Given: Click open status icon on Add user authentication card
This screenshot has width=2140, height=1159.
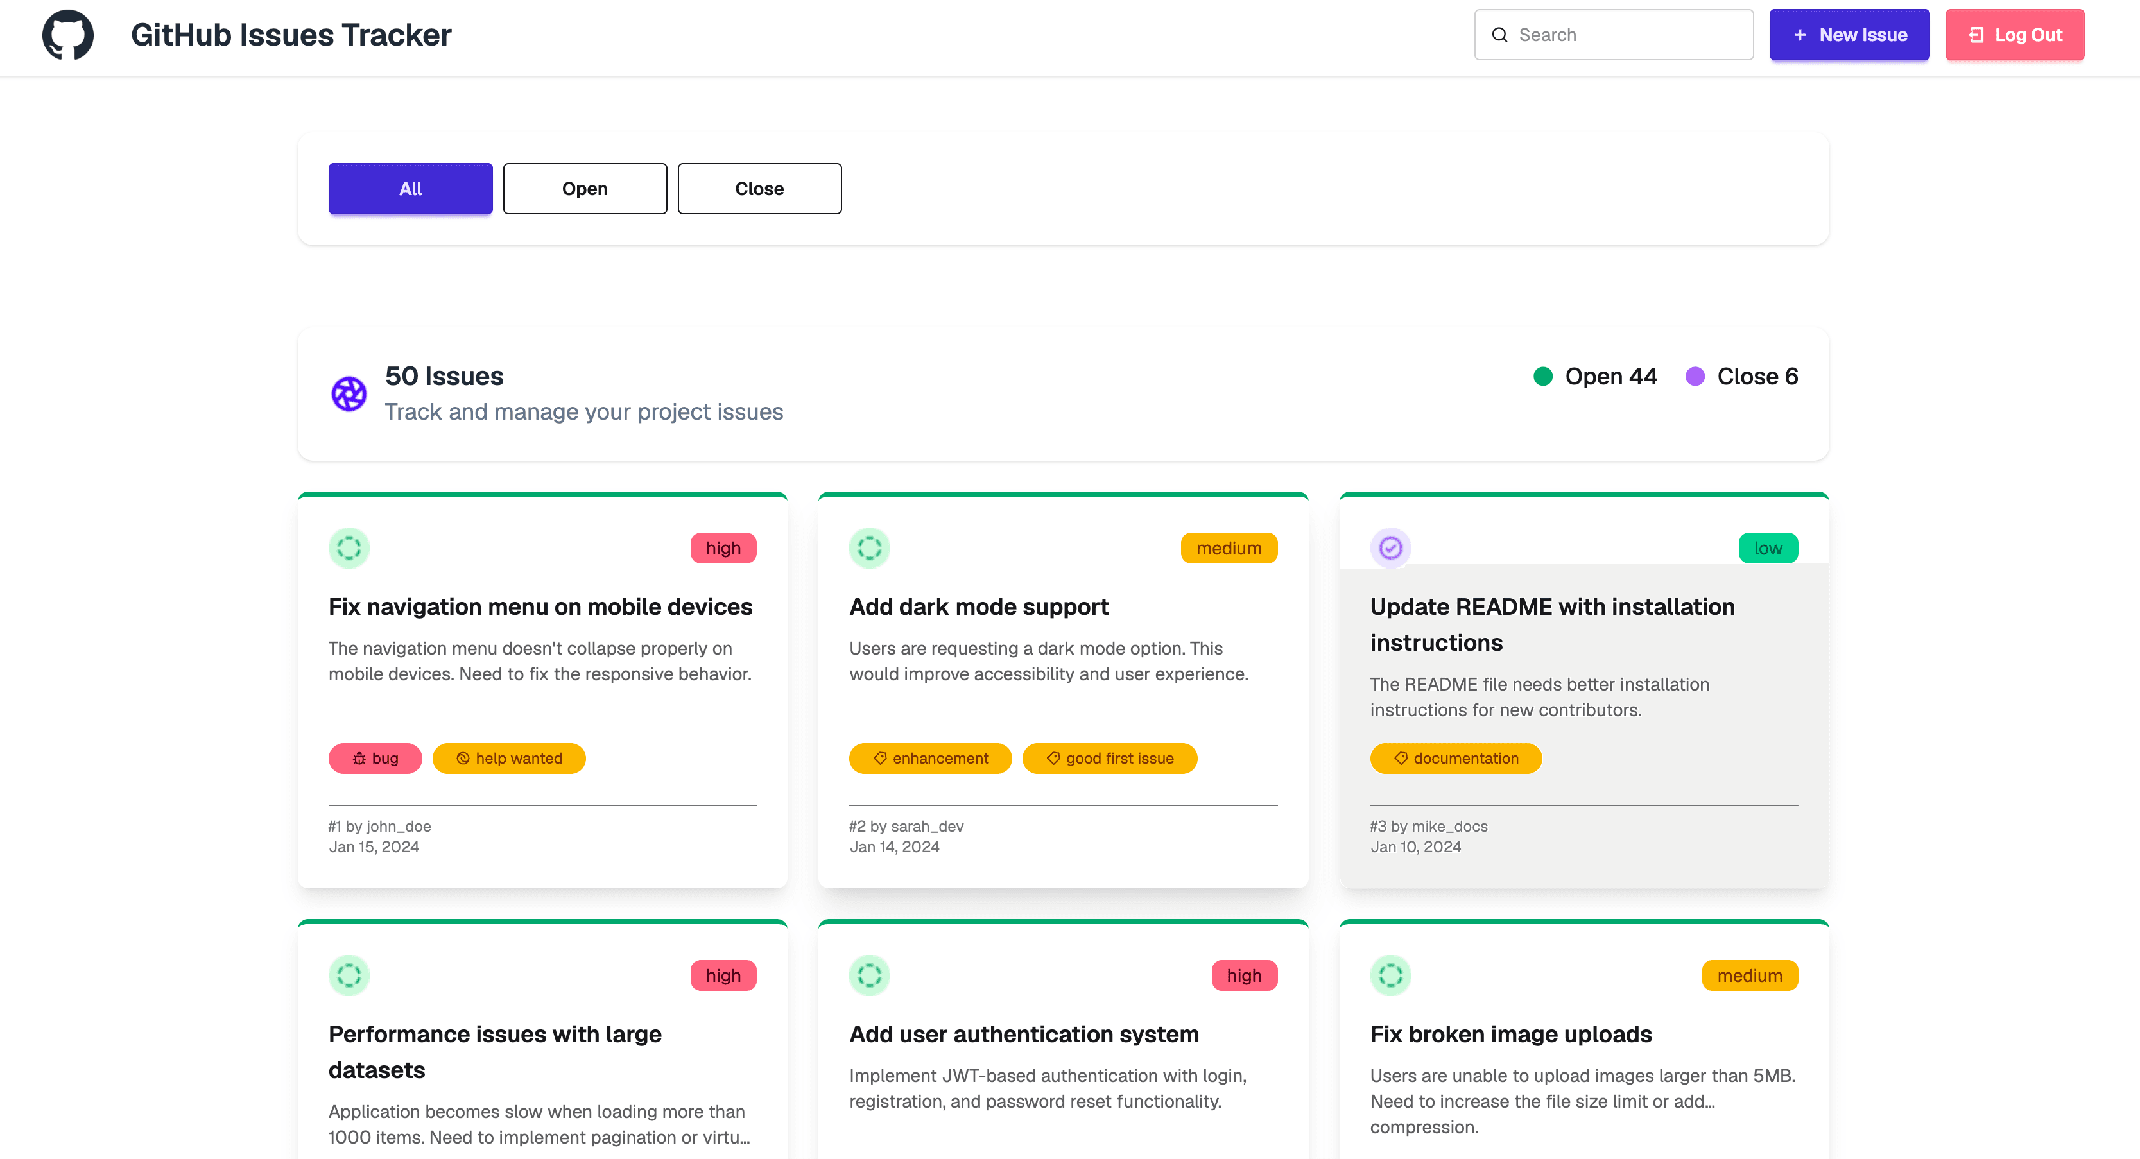Looking at the screenshot, I should point(869,975).
